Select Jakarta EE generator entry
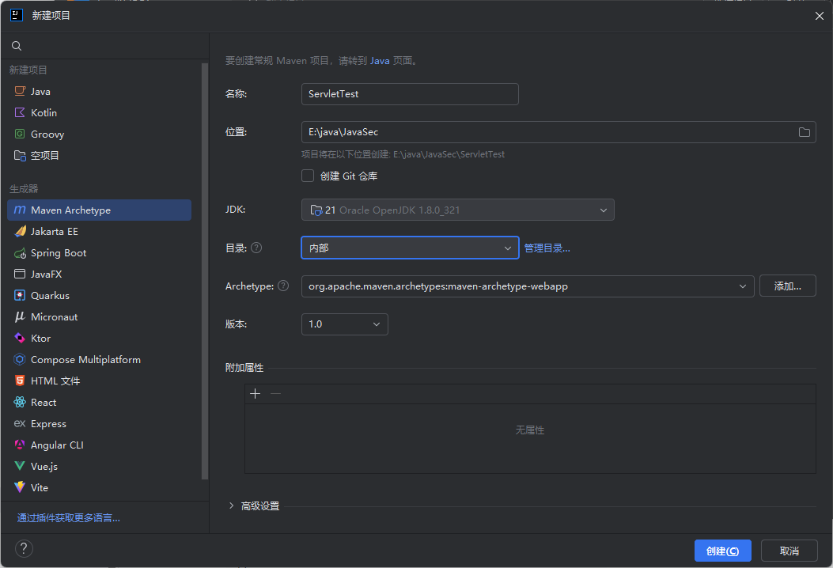This screenshot has width=833, height=568. (x=54, y=232)
